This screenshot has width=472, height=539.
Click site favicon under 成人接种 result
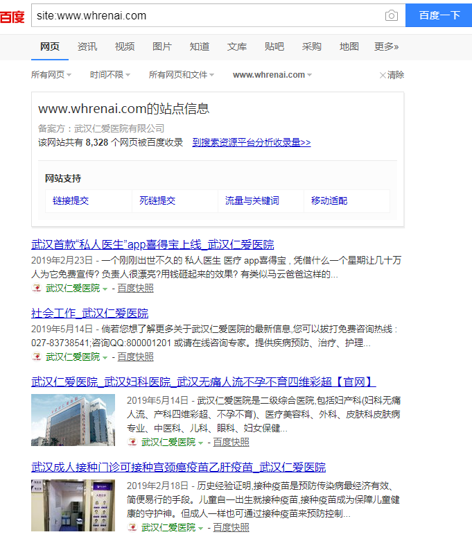pos(132,527)
